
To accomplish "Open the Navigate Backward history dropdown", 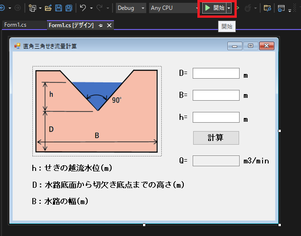I will (10, 8).
